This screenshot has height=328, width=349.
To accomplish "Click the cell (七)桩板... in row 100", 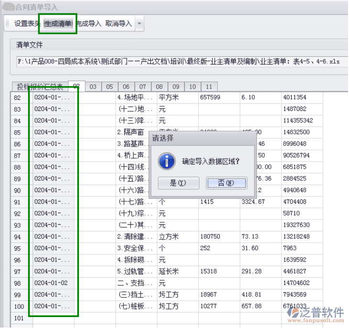I will click(136, 306).
